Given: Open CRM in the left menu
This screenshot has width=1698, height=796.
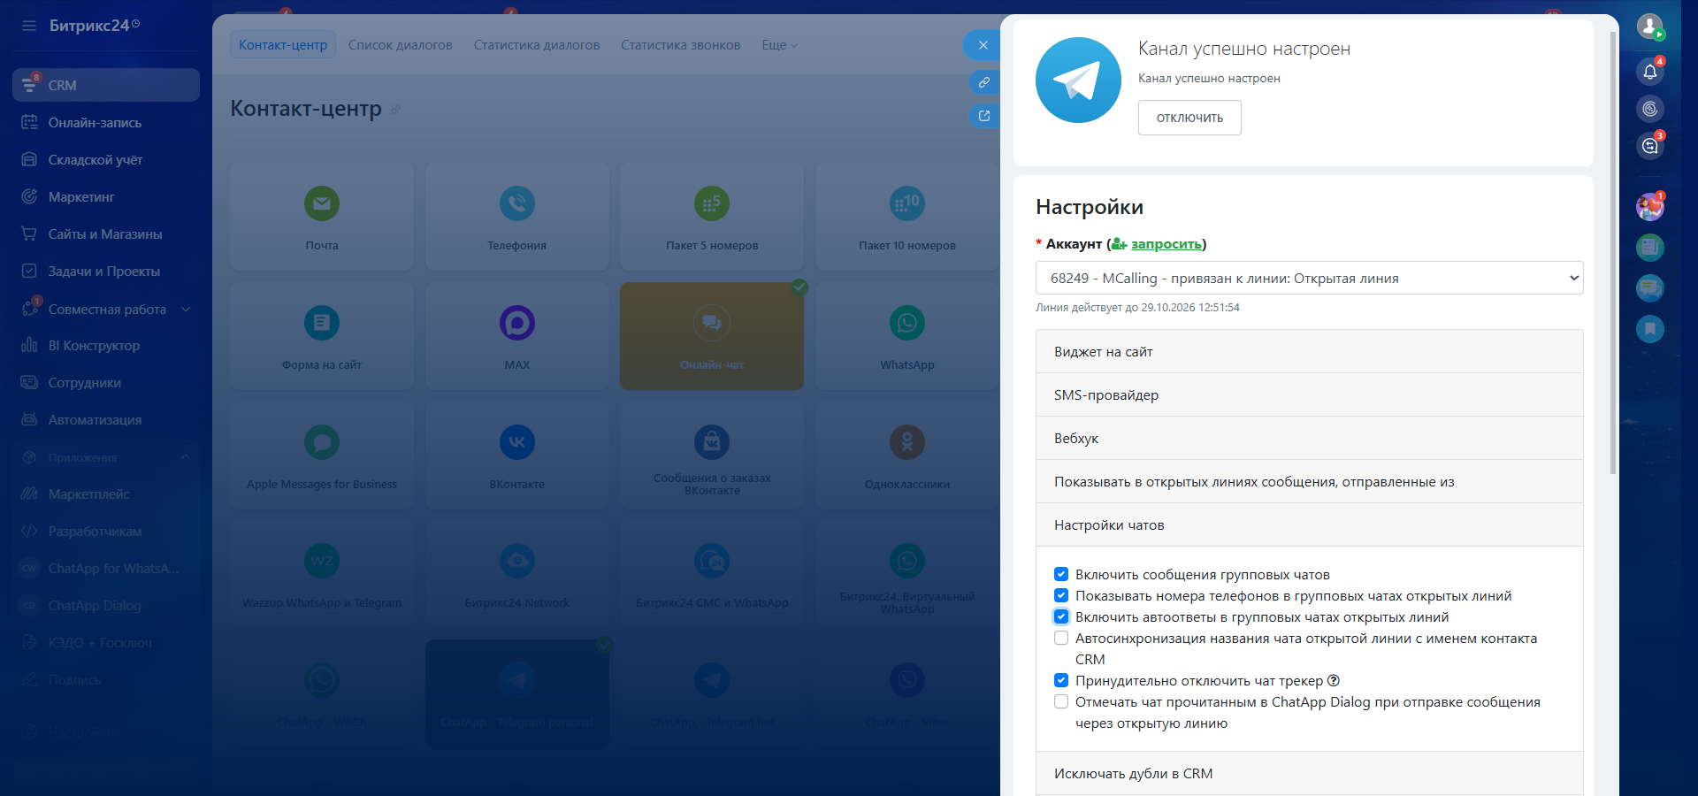Looking at the screenshot, I should (x=62, y=85).
